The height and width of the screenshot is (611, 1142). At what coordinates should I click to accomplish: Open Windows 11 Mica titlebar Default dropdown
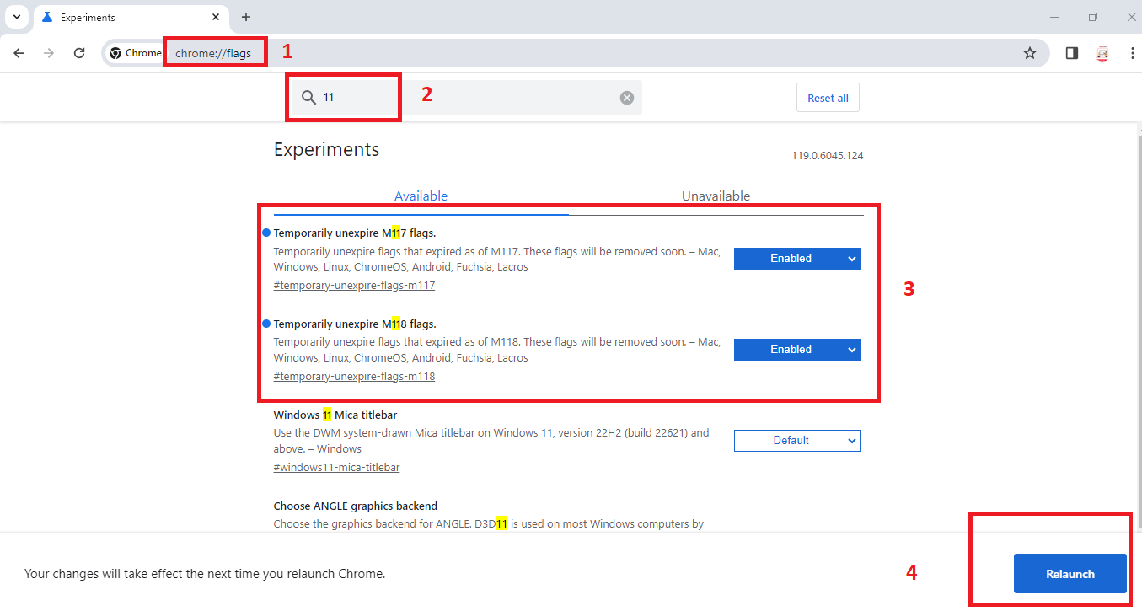point(797,441)
